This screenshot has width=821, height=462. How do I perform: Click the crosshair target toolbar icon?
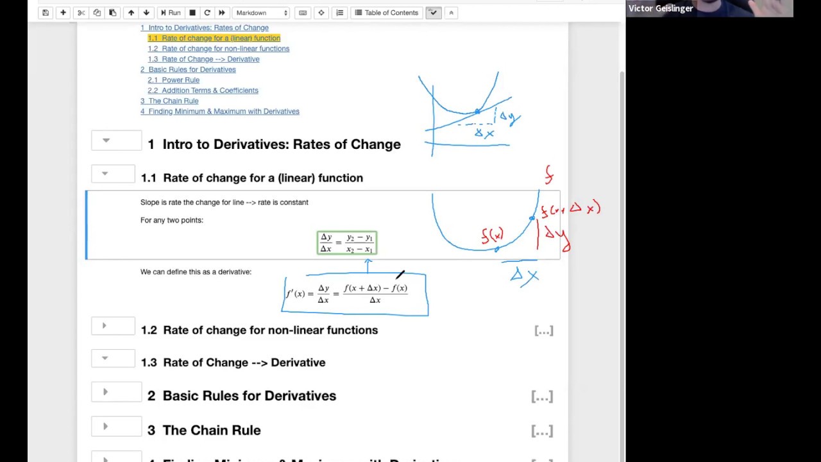[x=321, y=13]
